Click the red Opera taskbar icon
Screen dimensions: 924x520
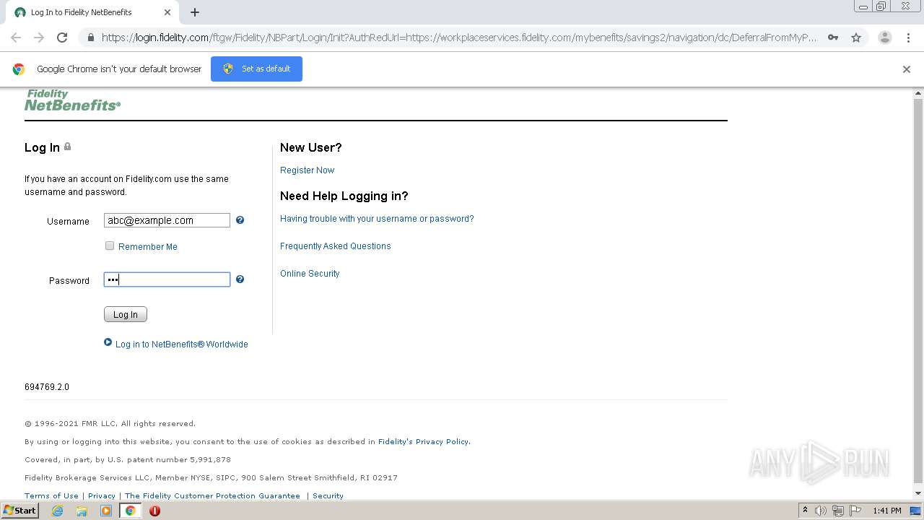click(x=154, y=511)
